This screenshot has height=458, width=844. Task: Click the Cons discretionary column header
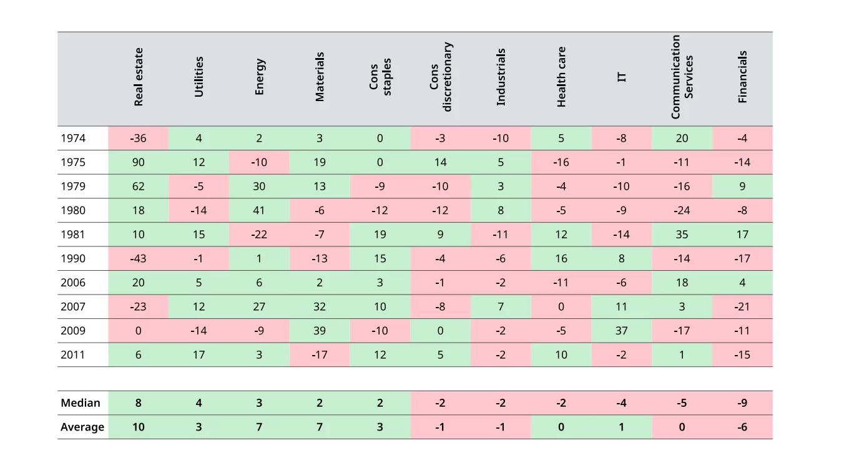click(x=440, y=77)
